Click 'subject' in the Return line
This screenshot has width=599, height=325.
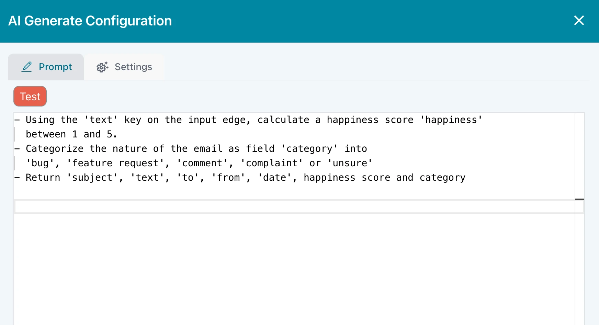coord(92,178)
